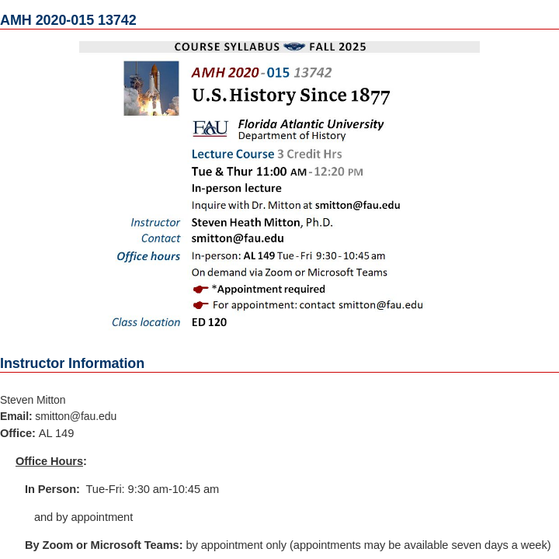Click email address in For appointment line
Image resolution: width=559 pixels, height=559 pixels.
click(380, 305)
